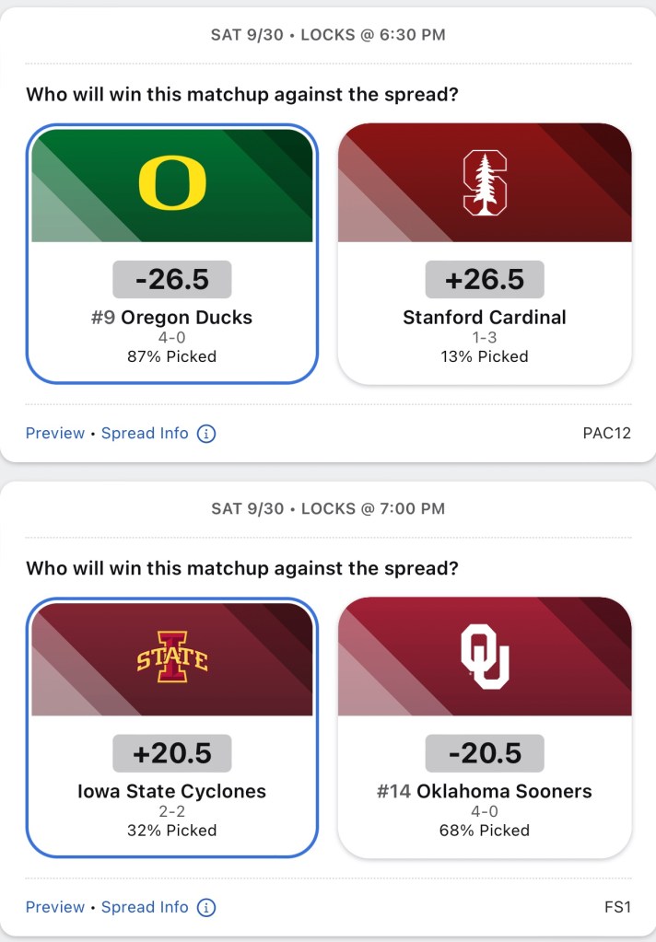This screenshot has height=942, width=656.
Task: Open the info icon beside the Iowa State-Oklahoma Spread Info
Action: point(207,907)
